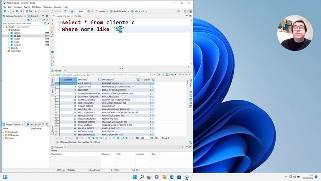Click the navigator filter funnel icon
Image resolution: width=321 pixels, height=181 pixels.
pyautogui.click(x=45, y=24)
